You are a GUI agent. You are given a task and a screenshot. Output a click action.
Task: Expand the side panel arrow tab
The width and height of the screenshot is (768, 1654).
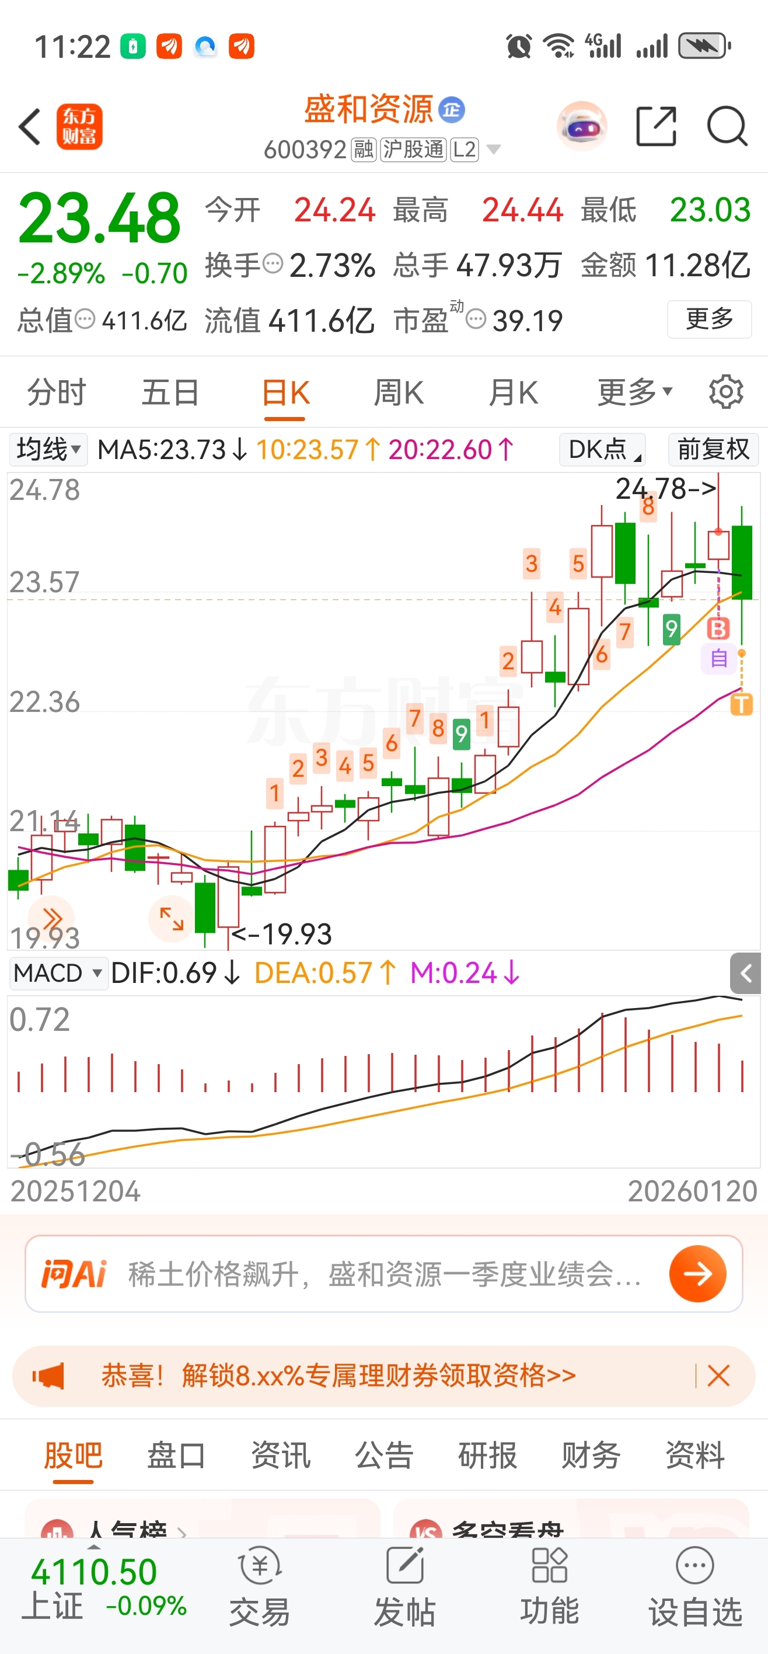[x=746, y=974]
